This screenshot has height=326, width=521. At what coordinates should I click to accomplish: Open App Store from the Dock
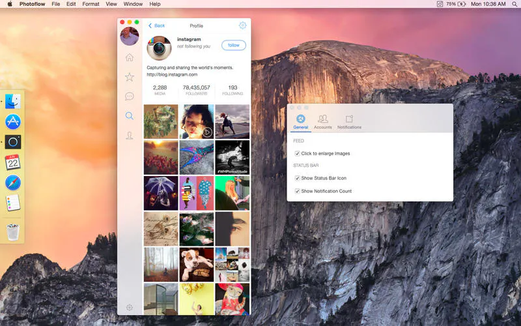pos(13,121)
